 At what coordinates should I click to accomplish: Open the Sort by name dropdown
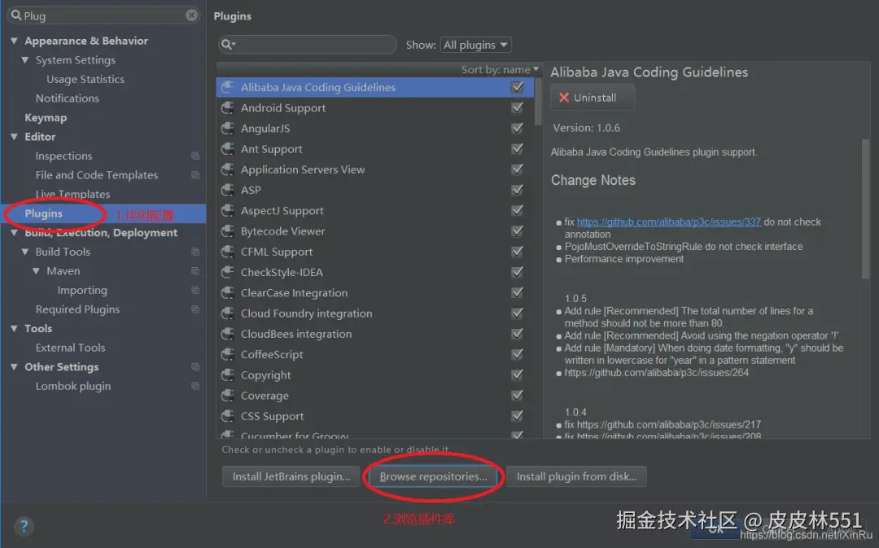click(500, 69)
